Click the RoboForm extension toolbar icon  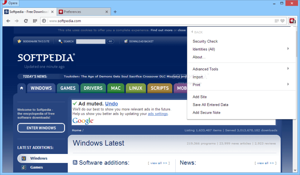pyautogui.click(x=292, y=21)
